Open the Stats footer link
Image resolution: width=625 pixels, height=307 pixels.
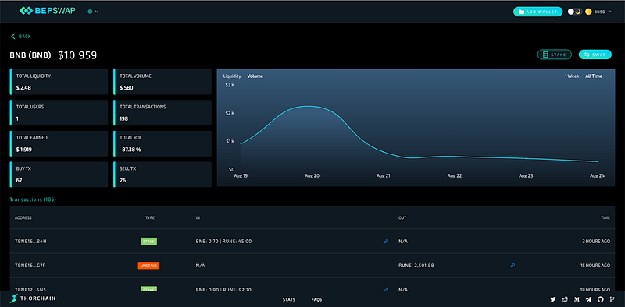[x=289, y=299]
